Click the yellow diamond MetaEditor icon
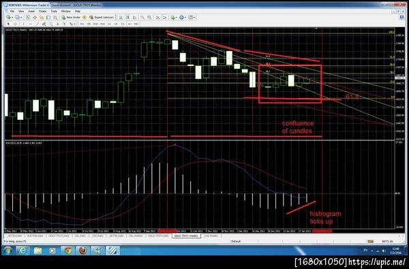The image size is (409, 269). (x=85, y=17)
